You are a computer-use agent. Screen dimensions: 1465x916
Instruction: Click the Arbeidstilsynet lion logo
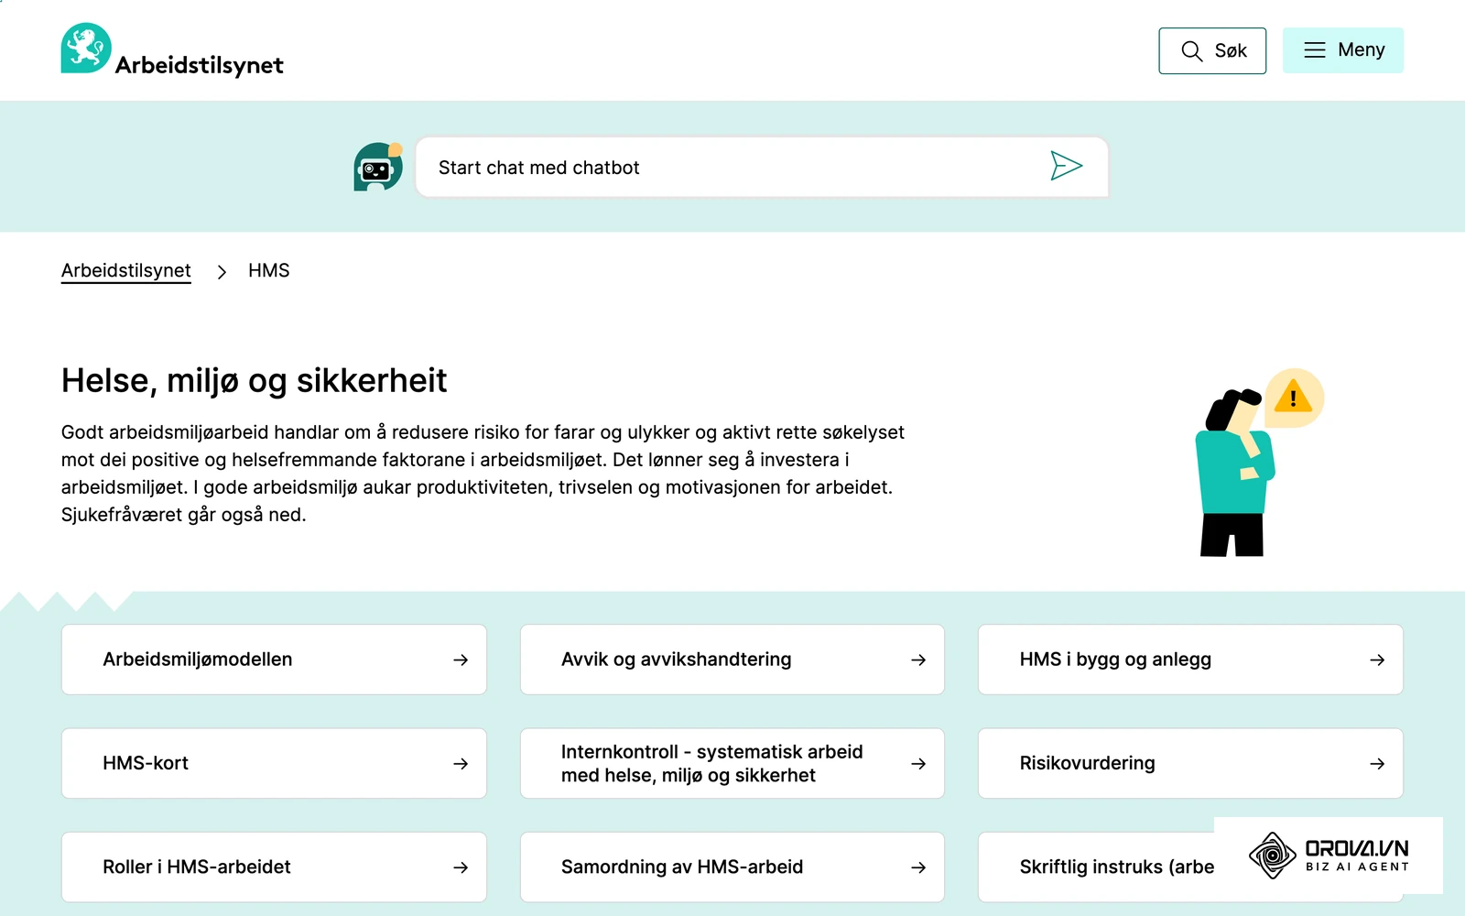tap(86, 48)
